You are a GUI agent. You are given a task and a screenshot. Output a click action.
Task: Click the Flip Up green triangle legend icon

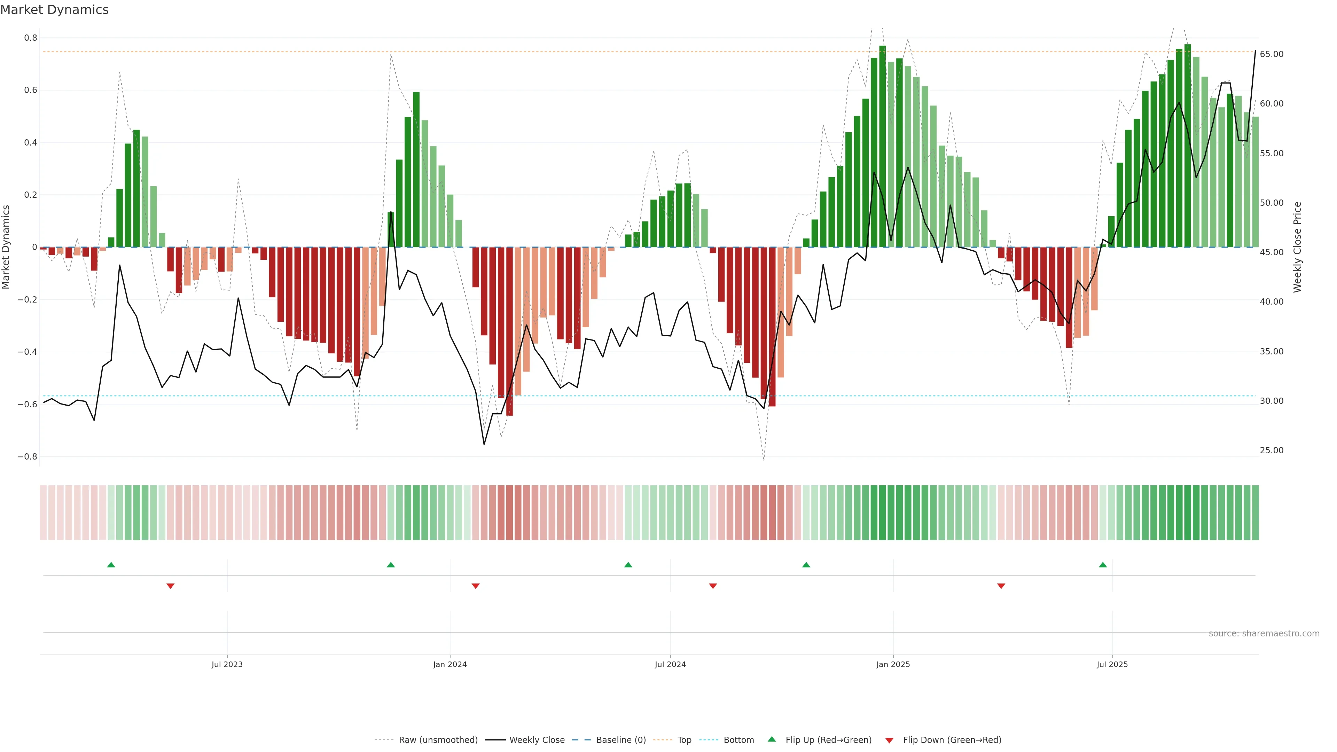[x=772, y=739]
